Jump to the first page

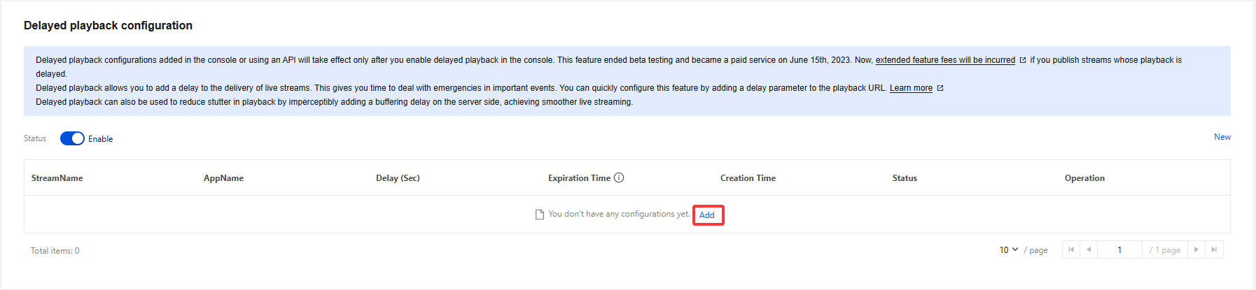[1071, 249]
